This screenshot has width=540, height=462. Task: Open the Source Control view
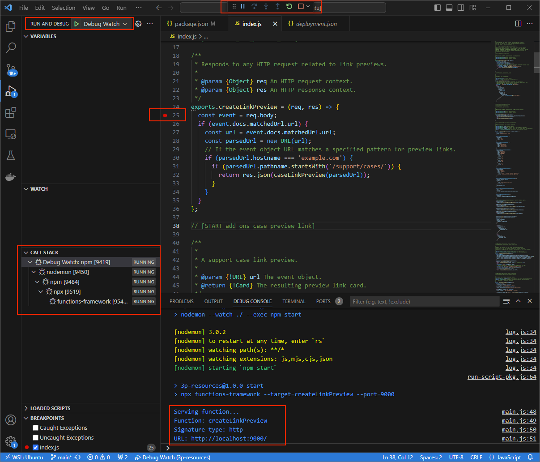coord(11,69)
